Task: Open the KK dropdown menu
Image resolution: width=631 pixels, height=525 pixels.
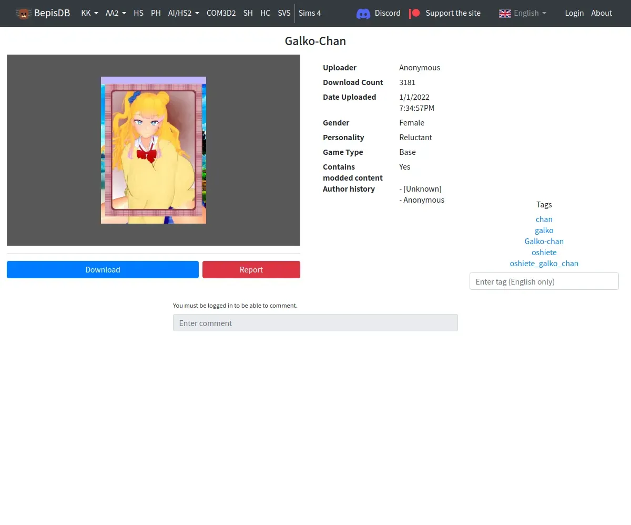Action: (89, 13)
